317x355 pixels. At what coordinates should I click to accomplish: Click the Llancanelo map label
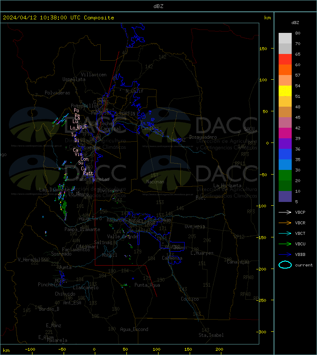pyautogui.click(x=86, y=288)
